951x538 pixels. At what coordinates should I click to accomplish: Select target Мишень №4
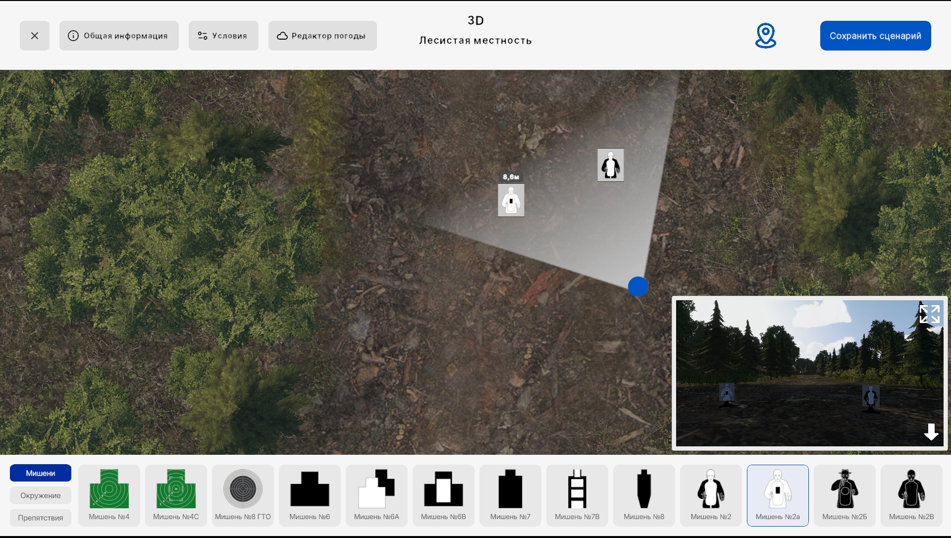[109, 495]
